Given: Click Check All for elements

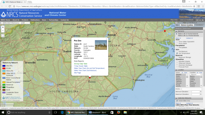Looking at the screenshot, I should (178, 38).
